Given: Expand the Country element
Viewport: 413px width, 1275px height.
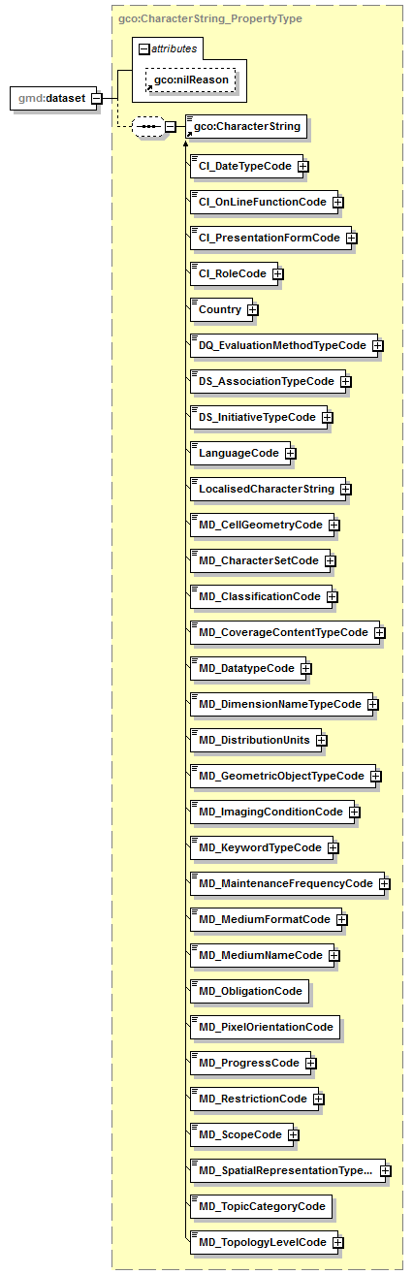Looking at the screenshot, I should click(x=253, y=309).
